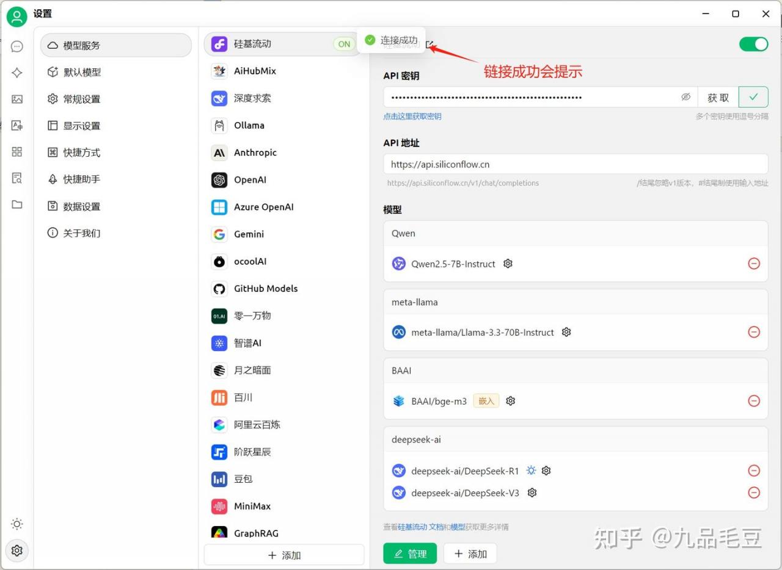
Task: Open 显示设置 settings section
Action: [x=116, y=126]
